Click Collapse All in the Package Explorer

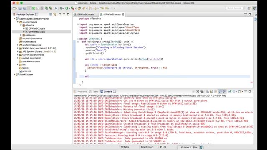point(50,15)
